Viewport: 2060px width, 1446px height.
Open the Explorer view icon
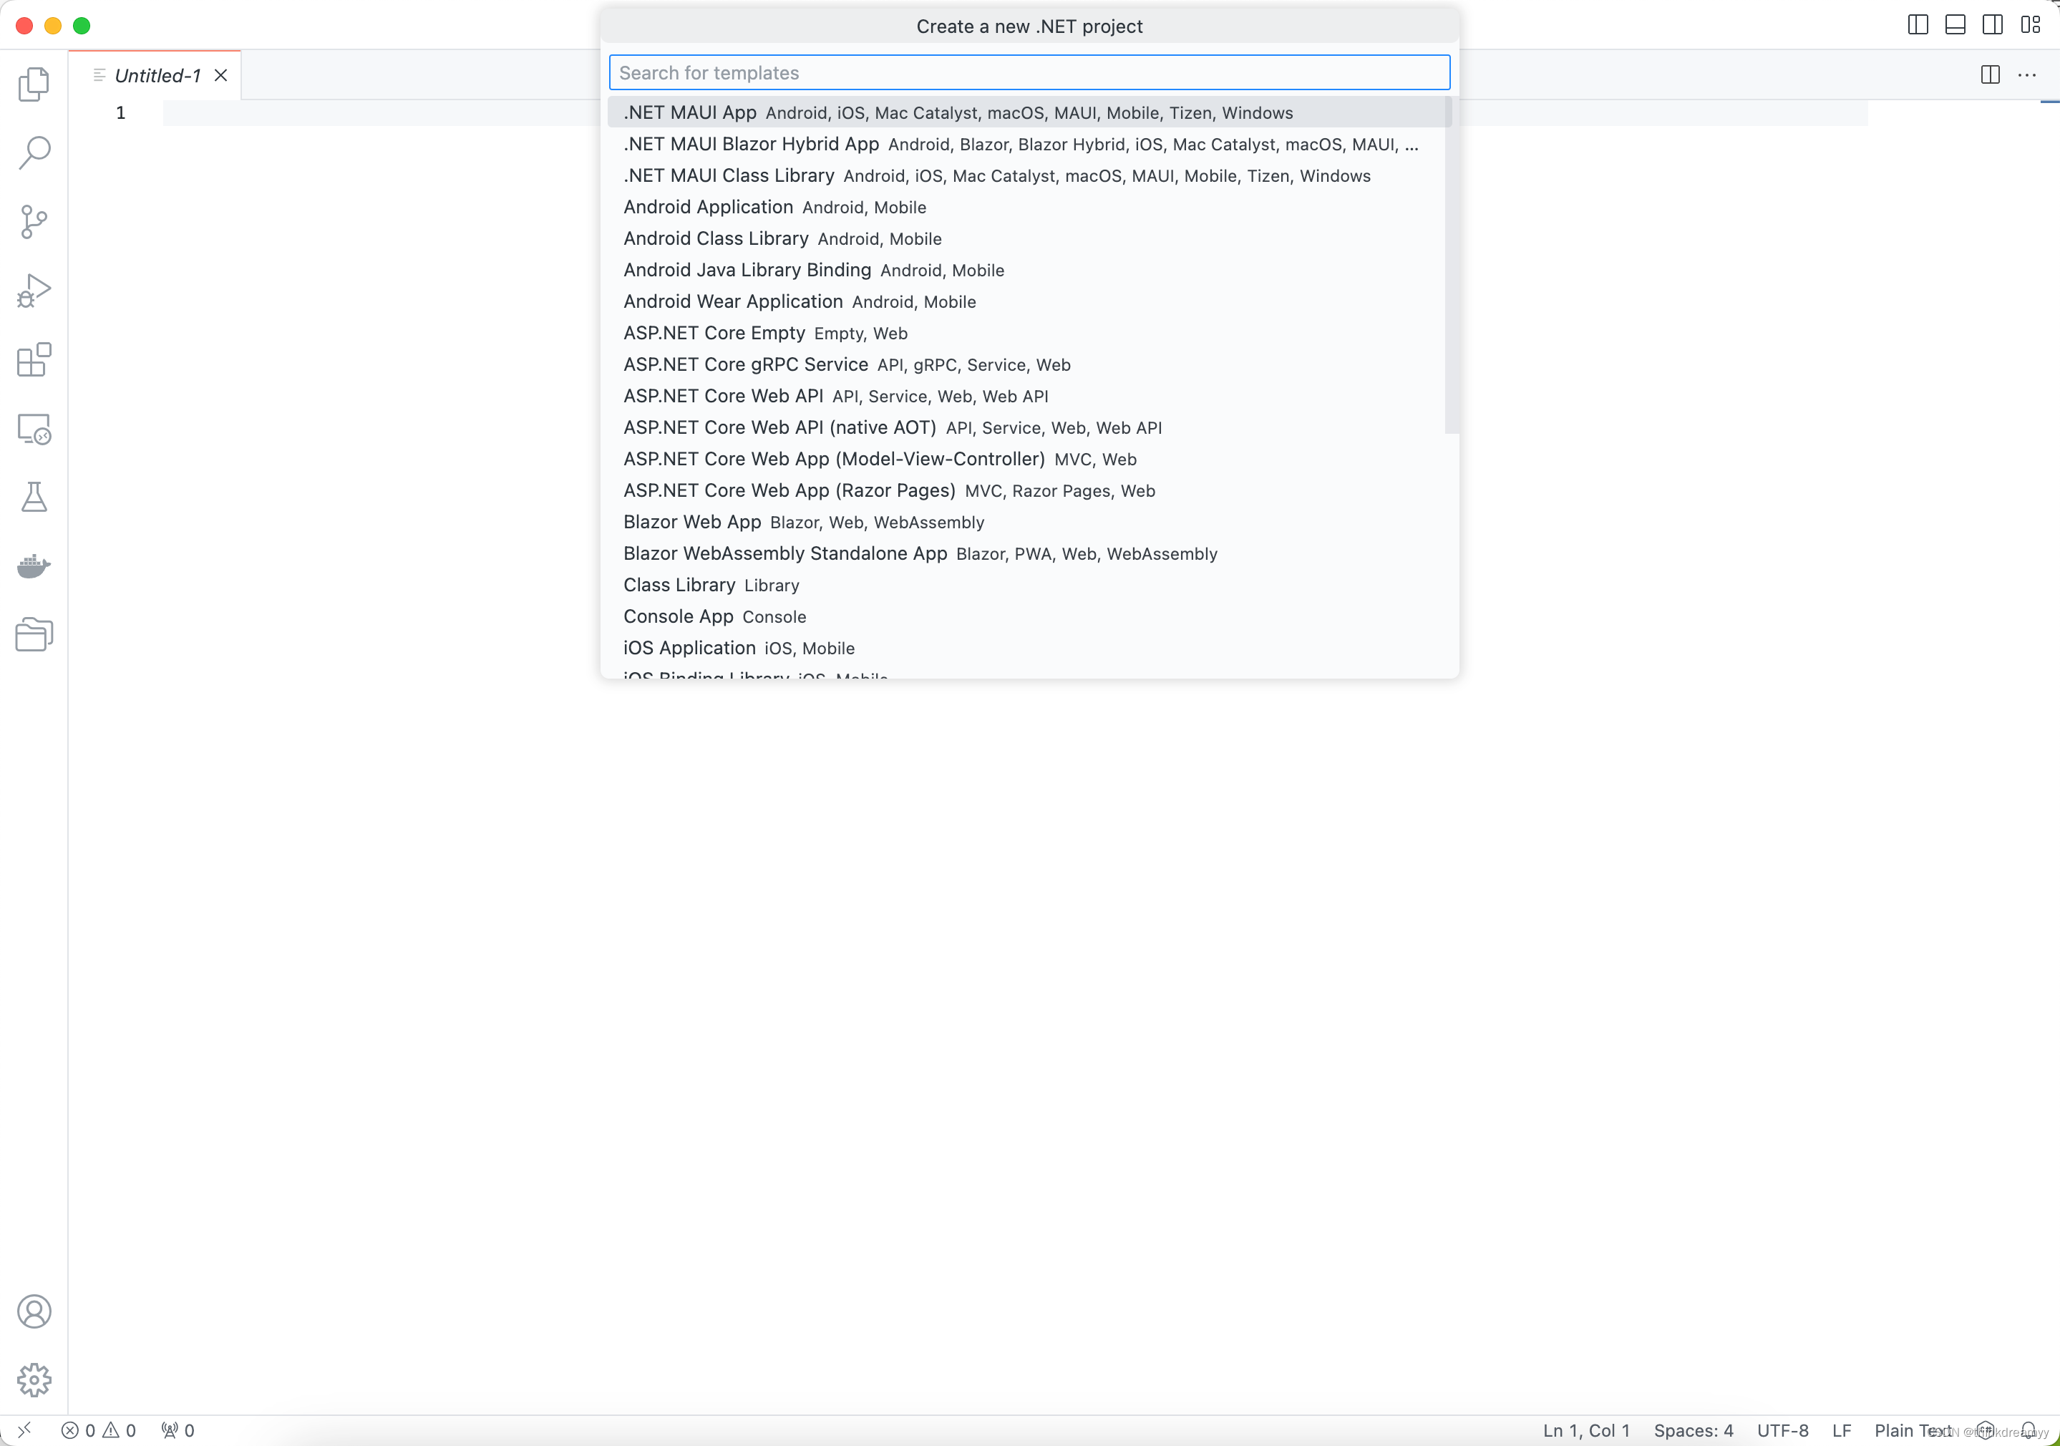(34, 84)
